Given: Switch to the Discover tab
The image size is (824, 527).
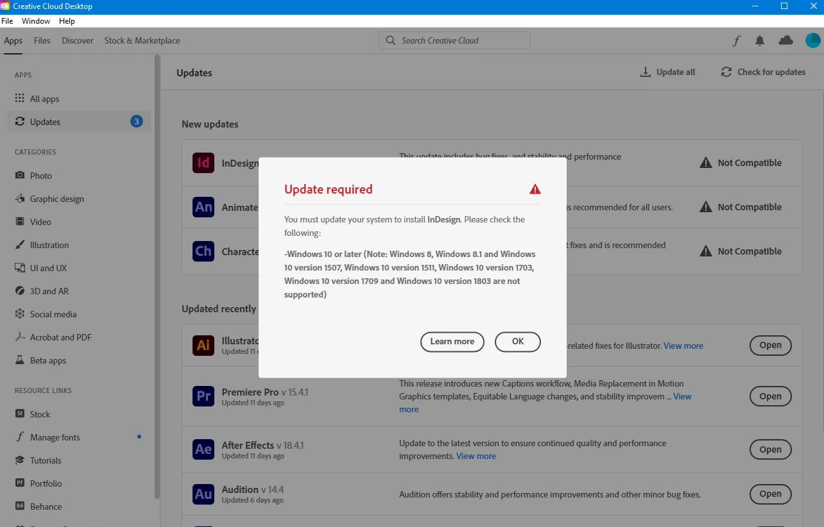Looking at the screenshot, I should [x=78, y=40].
